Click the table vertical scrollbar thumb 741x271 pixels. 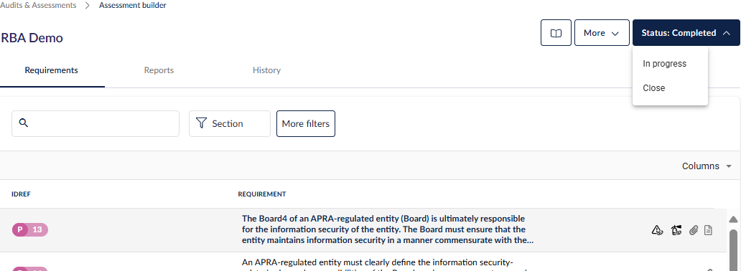[733, 250]
